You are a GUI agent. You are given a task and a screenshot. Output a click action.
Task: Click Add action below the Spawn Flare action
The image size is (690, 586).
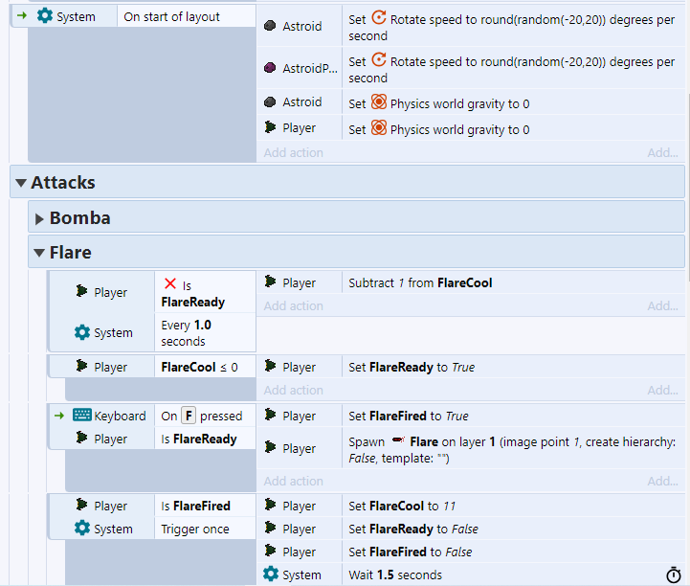point(293,482)
